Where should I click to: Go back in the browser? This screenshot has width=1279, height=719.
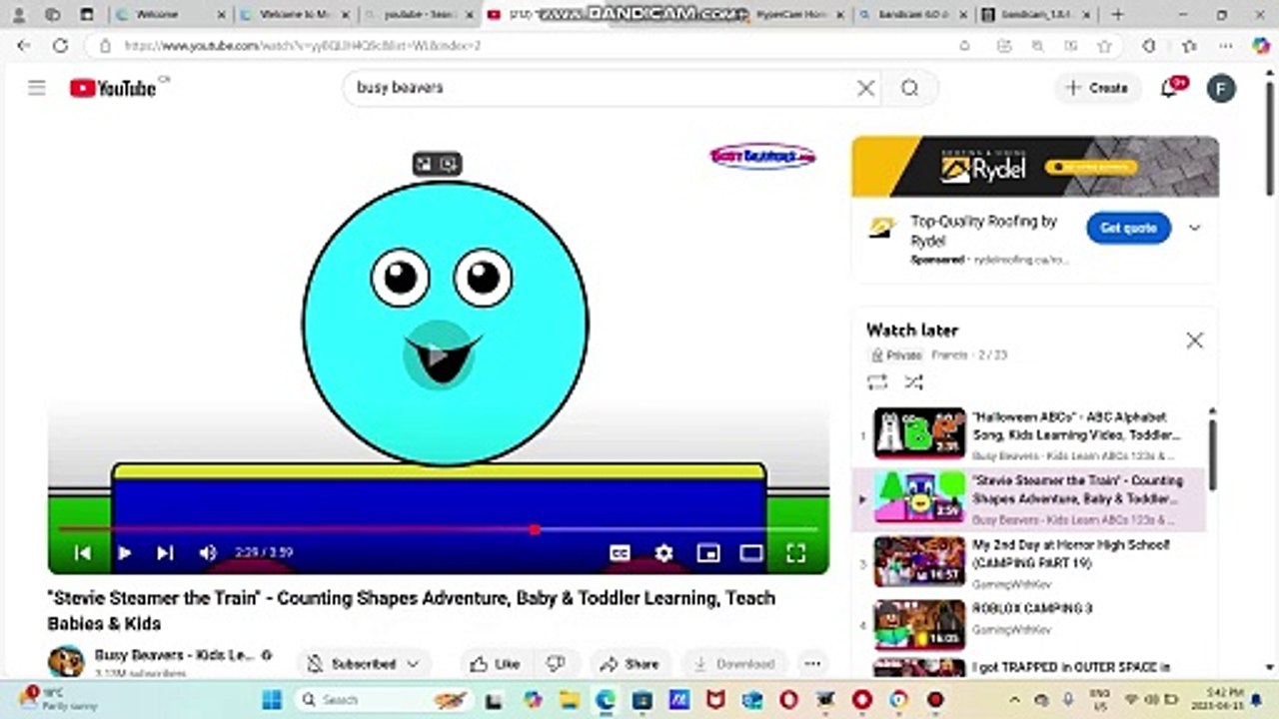25,46
